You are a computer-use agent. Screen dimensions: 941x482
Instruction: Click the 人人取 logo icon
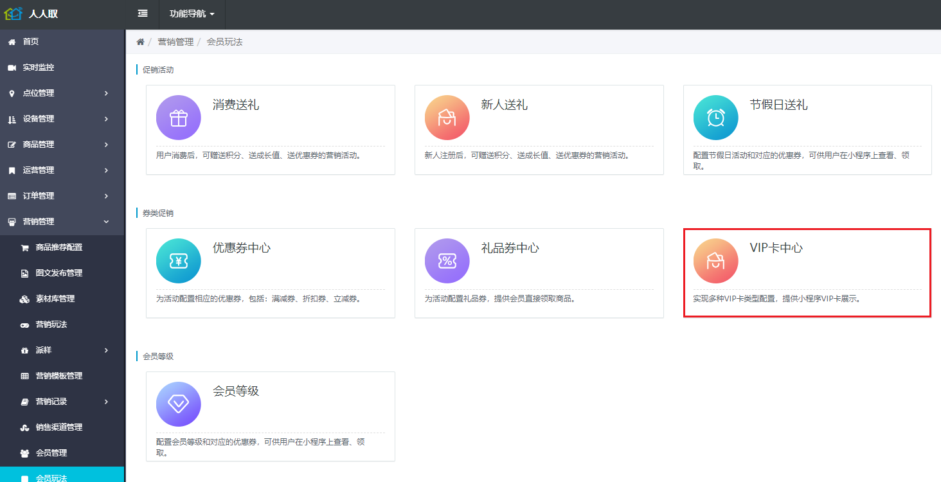(x=13, y=13)
